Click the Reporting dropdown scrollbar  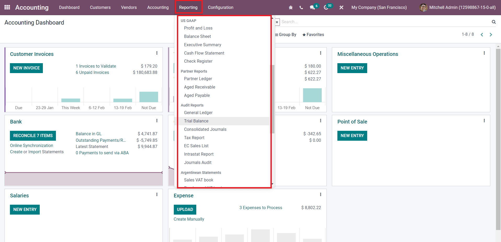click(273, 99)
